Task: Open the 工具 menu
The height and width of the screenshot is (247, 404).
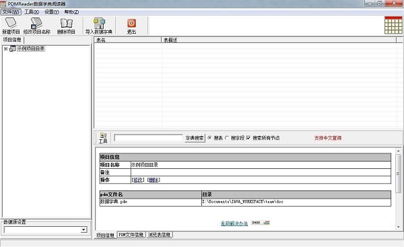Action: tap(32, 12)
